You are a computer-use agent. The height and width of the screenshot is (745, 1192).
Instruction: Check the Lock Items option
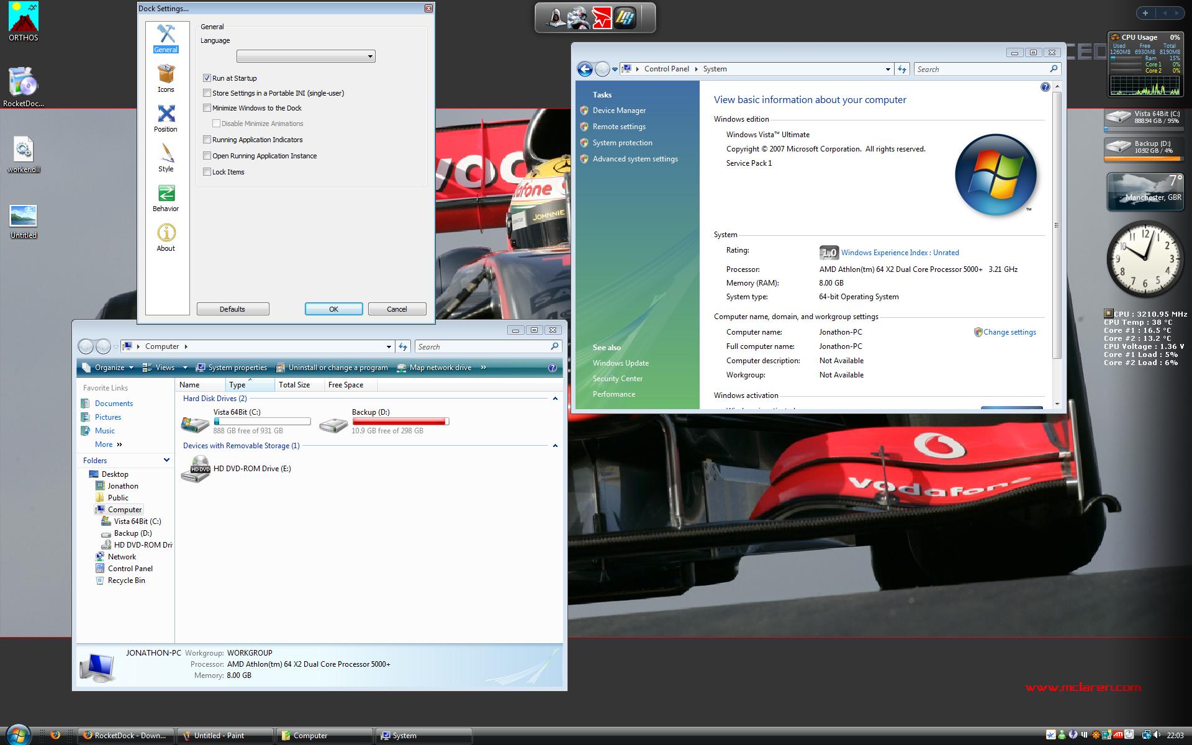(207, 172)
